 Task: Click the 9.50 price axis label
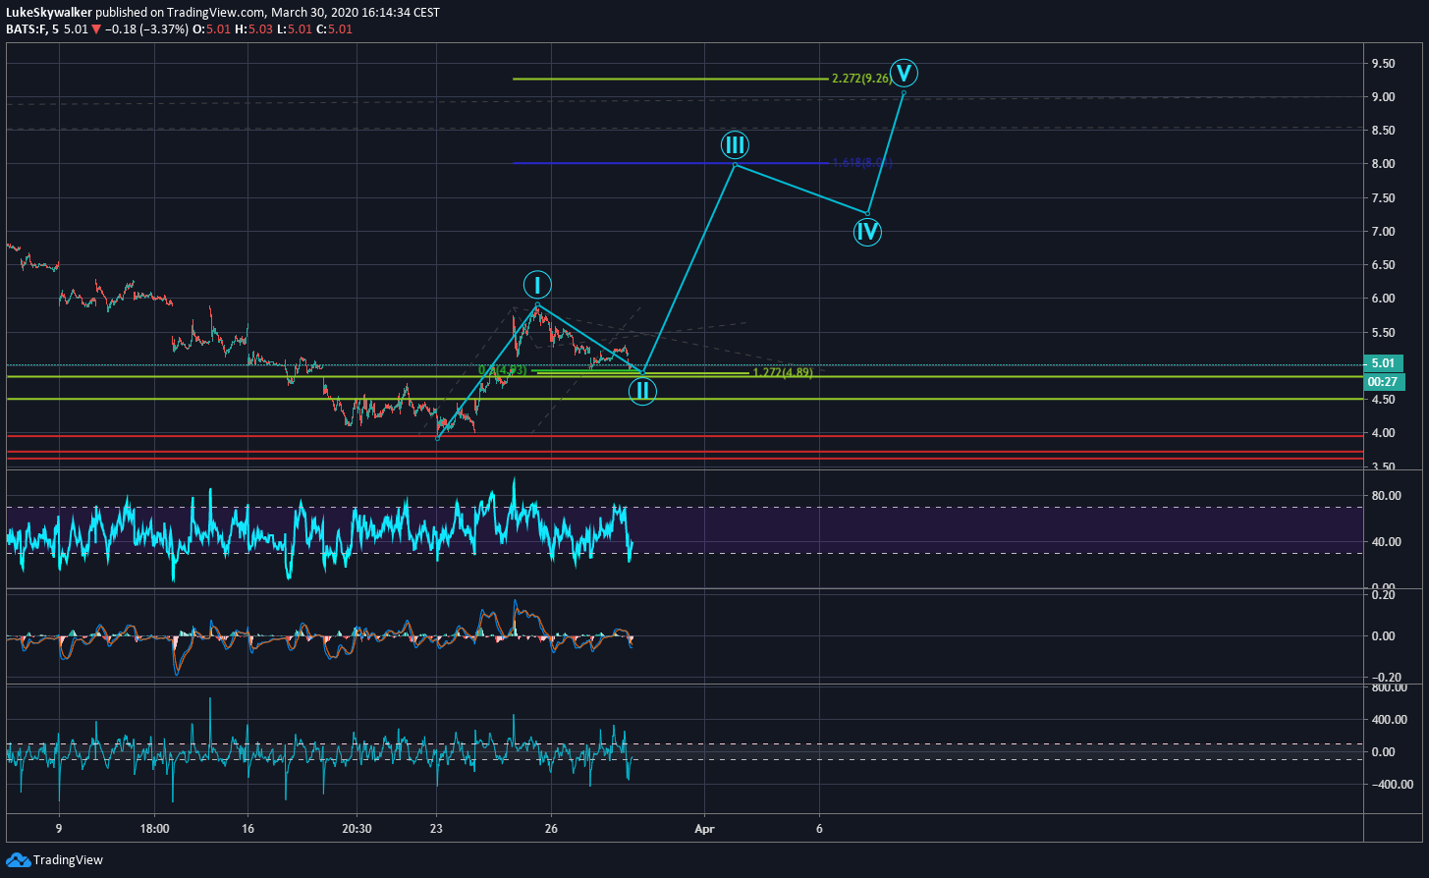[1384, 64]
